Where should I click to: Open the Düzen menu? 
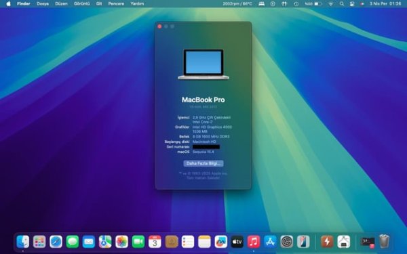click(61, 3)
